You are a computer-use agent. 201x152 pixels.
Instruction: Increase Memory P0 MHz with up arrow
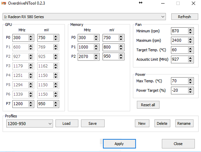coord(96,36)
